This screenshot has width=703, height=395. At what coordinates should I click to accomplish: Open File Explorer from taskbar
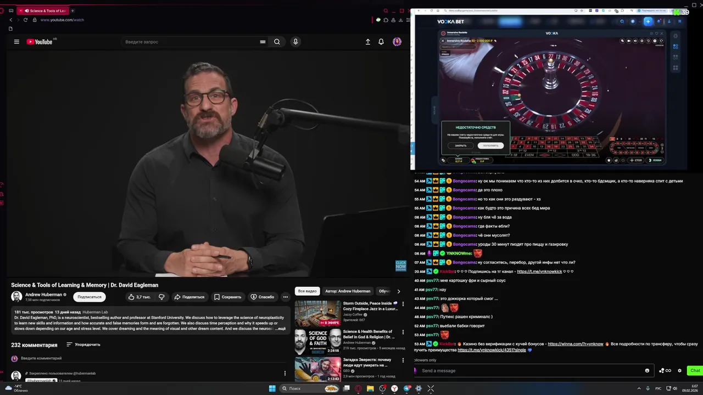370,388
